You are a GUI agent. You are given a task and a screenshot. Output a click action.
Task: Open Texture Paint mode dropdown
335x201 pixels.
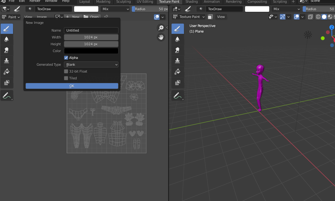pos(189,17)
